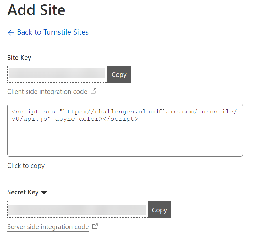Click the Click to copy hint text
The height and width of the screenshot is (246, 260).
[x=26, y=166]
